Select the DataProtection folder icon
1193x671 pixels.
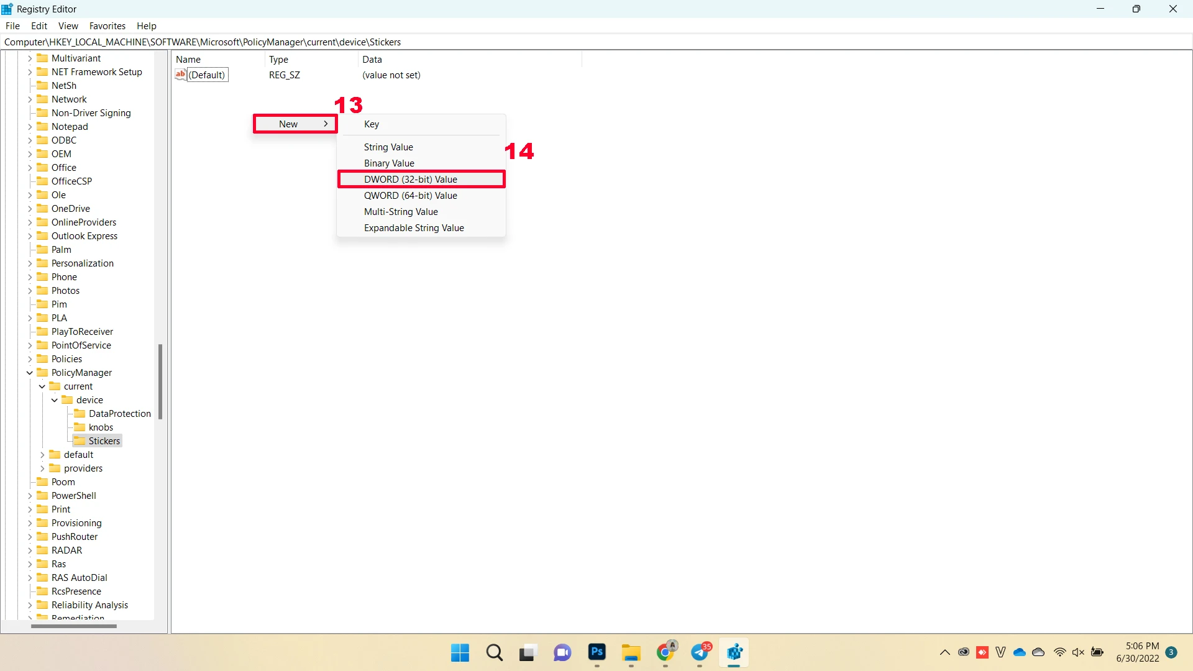(80, 413)
